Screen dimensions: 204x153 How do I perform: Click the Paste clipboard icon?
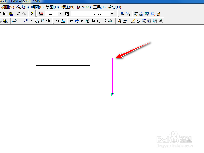11,14
